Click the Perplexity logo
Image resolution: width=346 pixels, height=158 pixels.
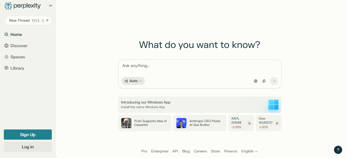tap(23, 6)
